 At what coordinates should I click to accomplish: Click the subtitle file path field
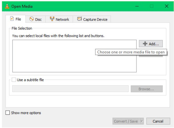pos(70,89)
